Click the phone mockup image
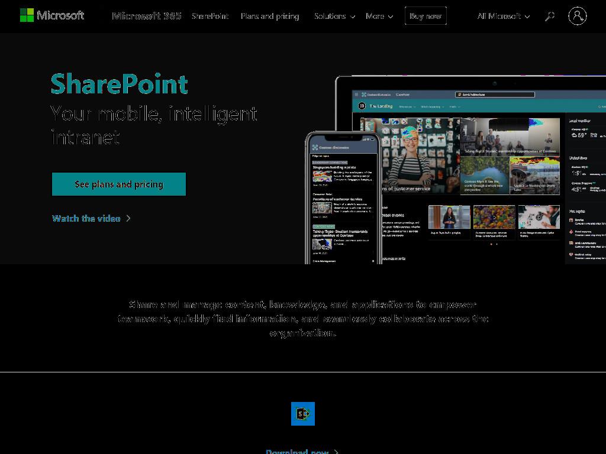The height and width of the screenshot is (454, 606). coord(344,198)
